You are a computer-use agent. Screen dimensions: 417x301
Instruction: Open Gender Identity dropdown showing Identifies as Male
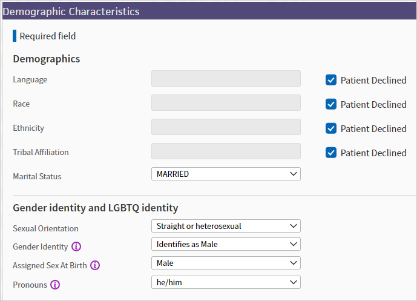point(225,244)
